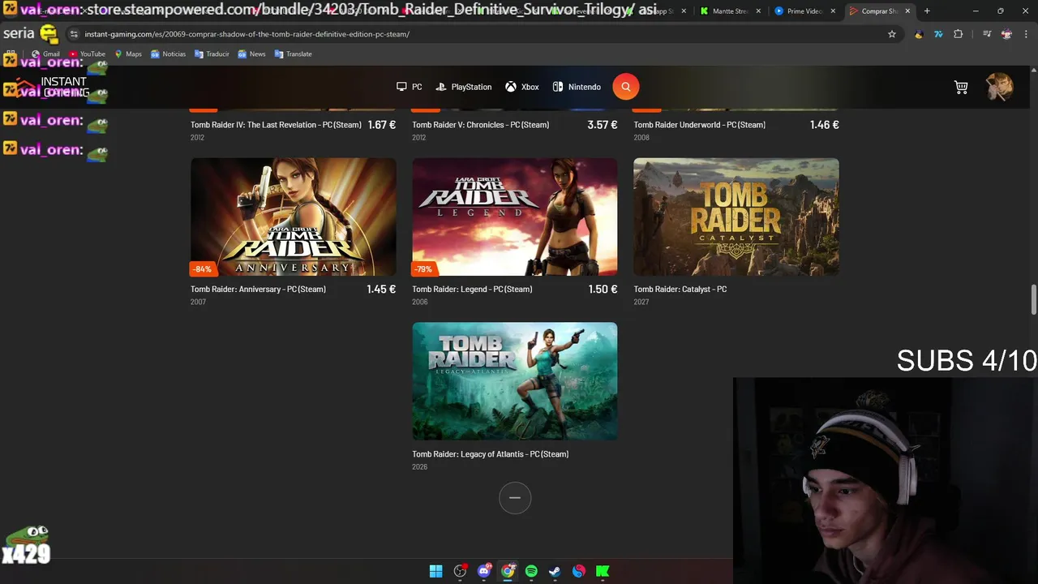
Task: Open Steam from the taskbar
Action: pos(555,571)
